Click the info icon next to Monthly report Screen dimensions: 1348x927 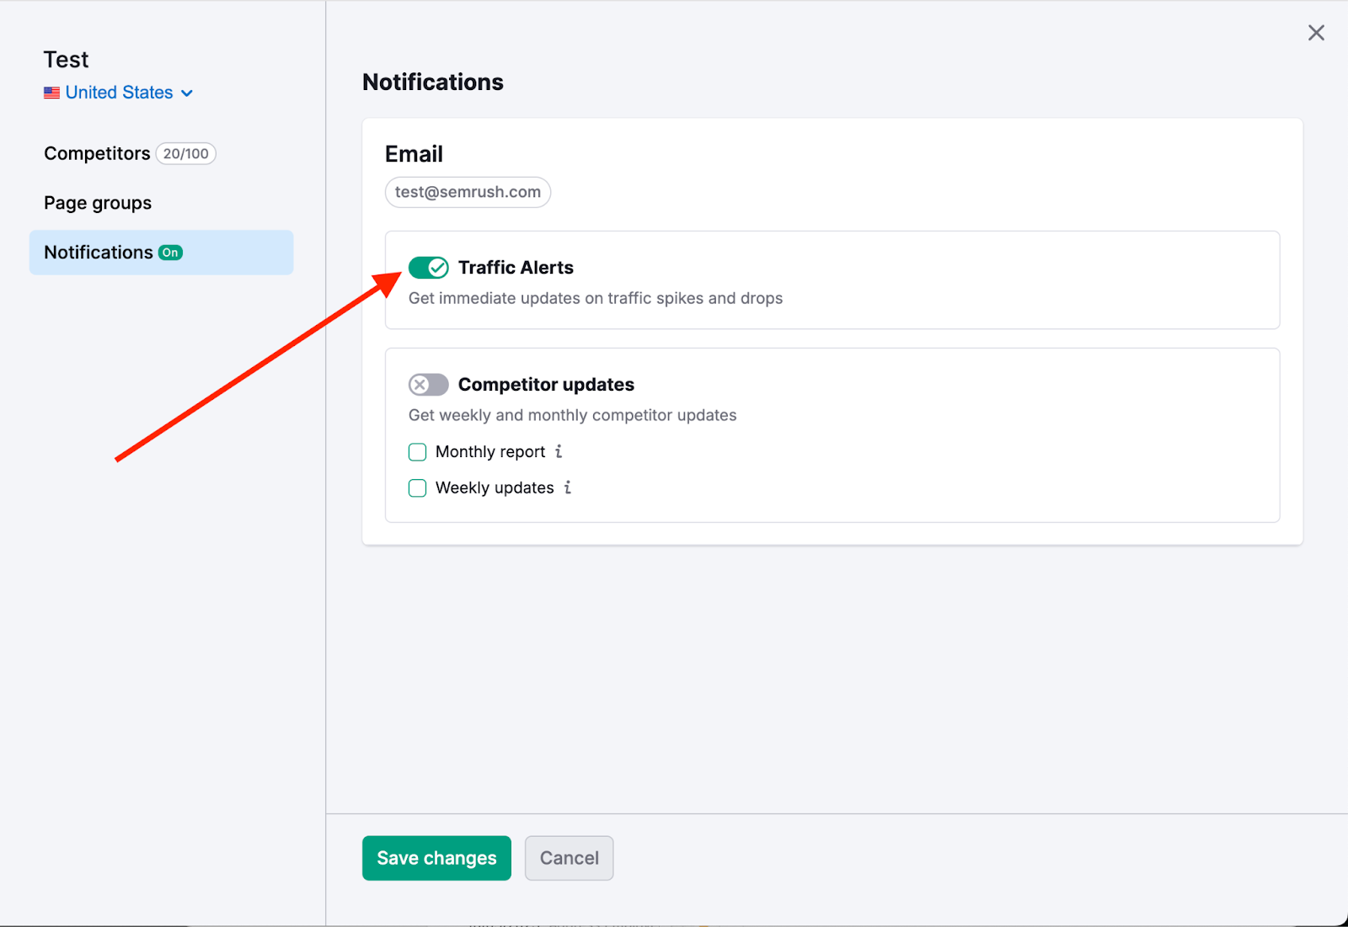pos(559,451)
